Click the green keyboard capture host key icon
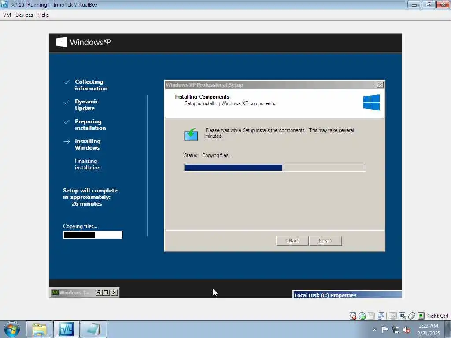Image resolution: width=451 pixels, height=338 pixels. pyautogui.click(x=421, y=316)
